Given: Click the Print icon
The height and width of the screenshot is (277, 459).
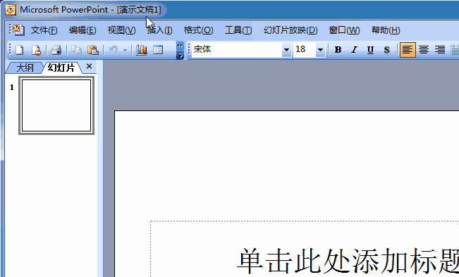Looking at the screenshot, I should pyautogui.click(x=56, y=50).
